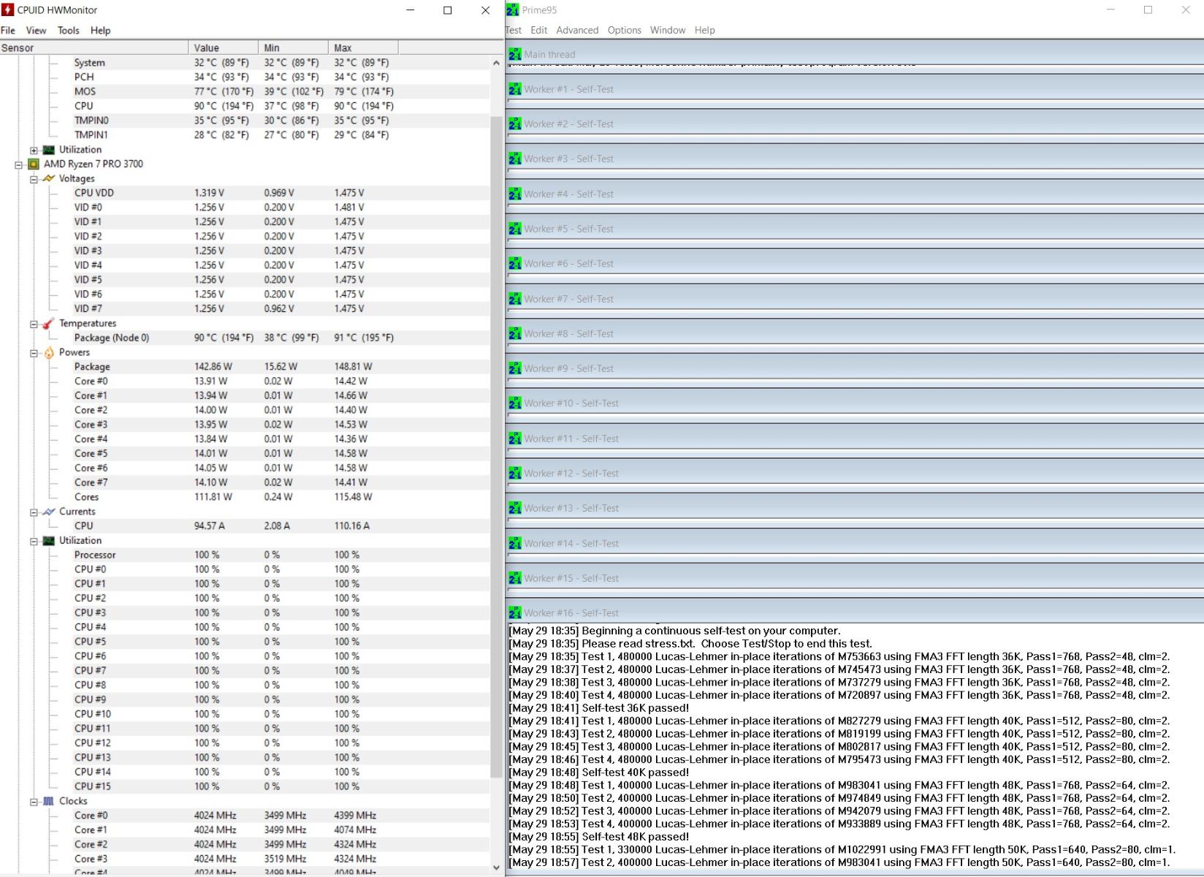Viewport: 1204px width, 877px height.
Task: Click the Worker #15 - Self-Test title bar
Action: [x=855, y=578]
